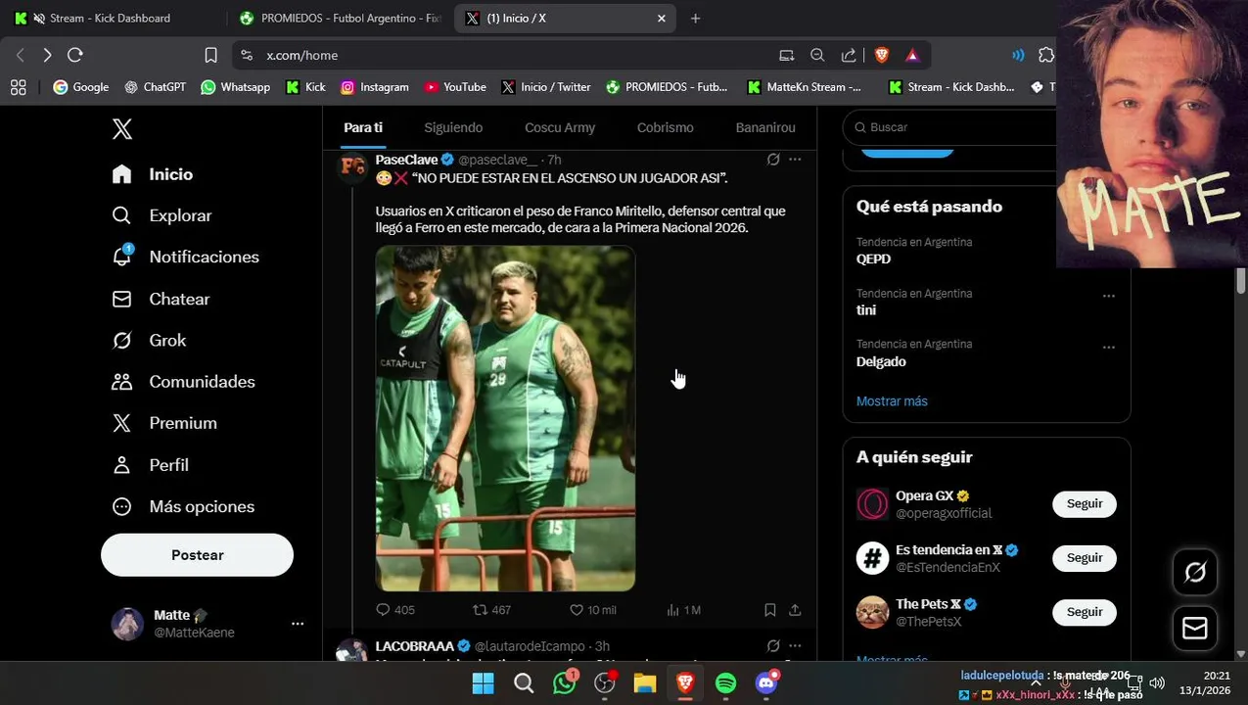1248x705 pixels.
Task: Open more options for LACOBRAAA post
Action: [x=795, y=646]
